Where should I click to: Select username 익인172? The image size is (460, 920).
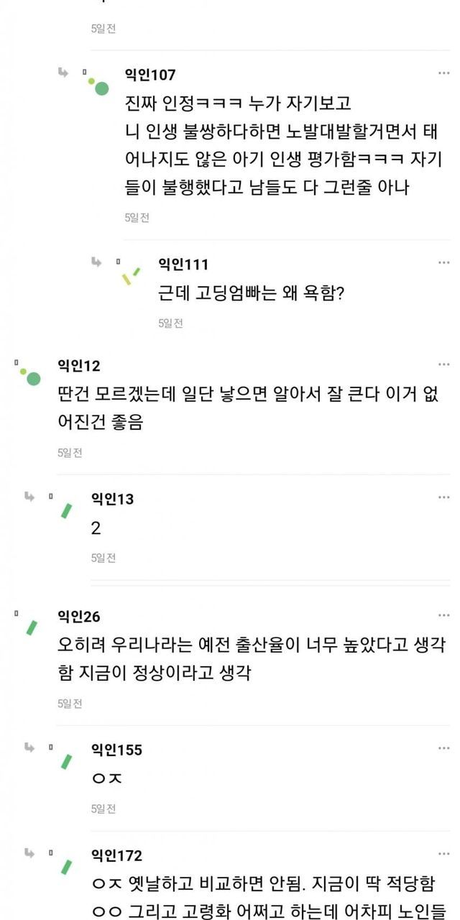(116, 855)
